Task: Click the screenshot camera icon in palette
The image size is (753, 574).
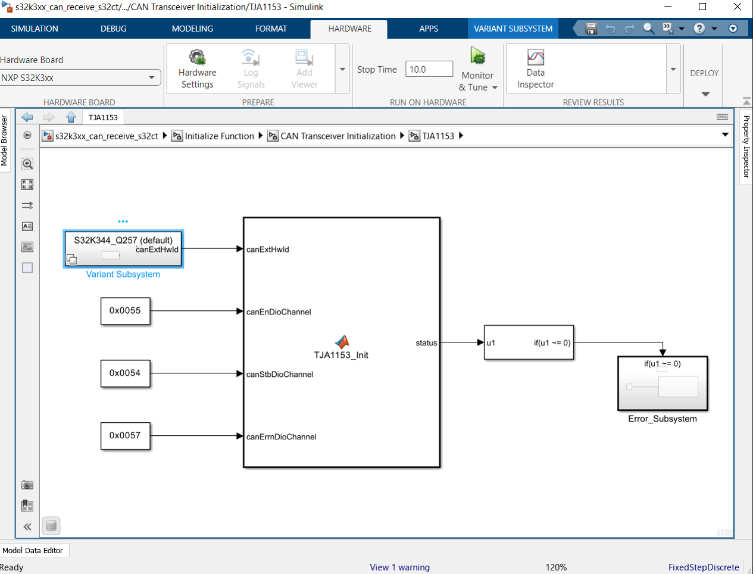Action: click(27, 485)
